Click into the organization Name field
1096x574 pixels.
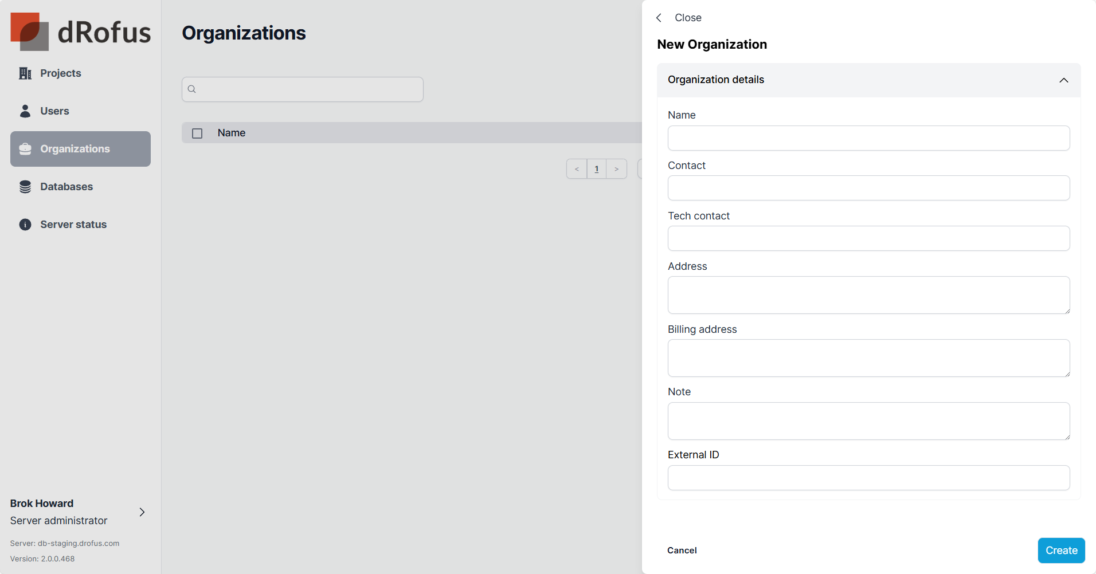click(868, 138)
